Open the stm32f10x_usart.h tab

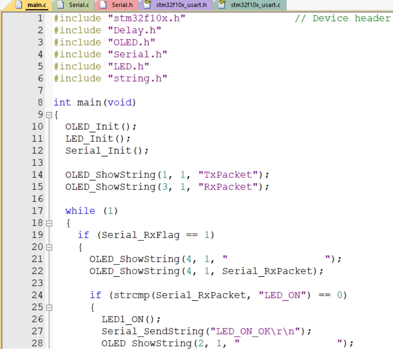coord(181,5)
